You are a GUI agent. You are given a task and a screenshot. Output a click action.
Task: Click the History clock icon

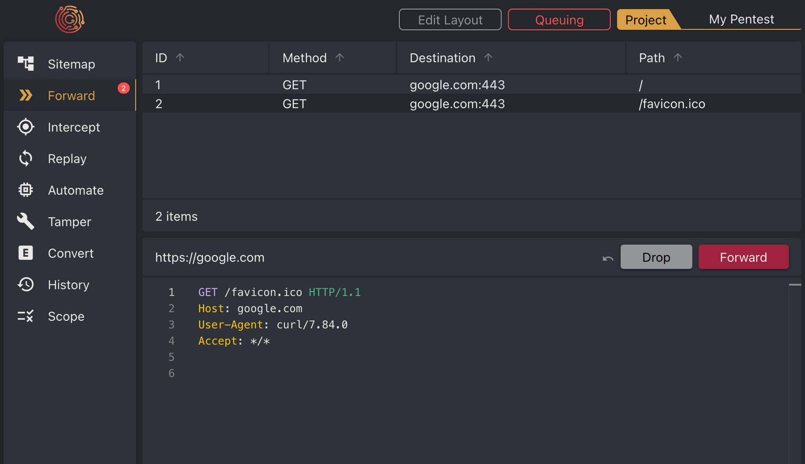click(26, 285)
